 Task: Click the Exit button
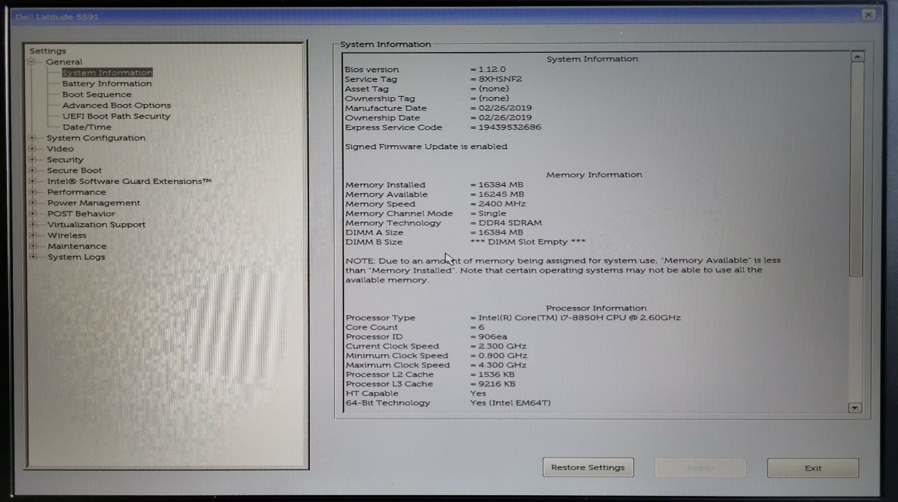click(x=813, y=468)
